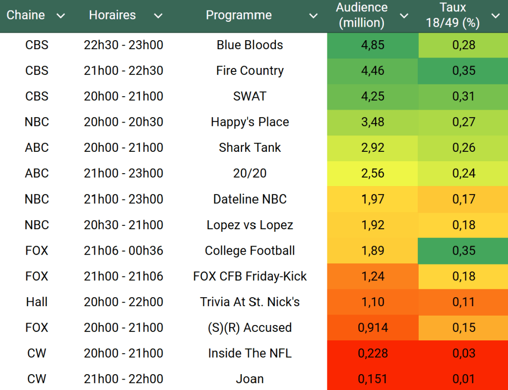Open the Chaine column dropdown arrow
This screenshot has height=390, width=508.
[61, 16]
